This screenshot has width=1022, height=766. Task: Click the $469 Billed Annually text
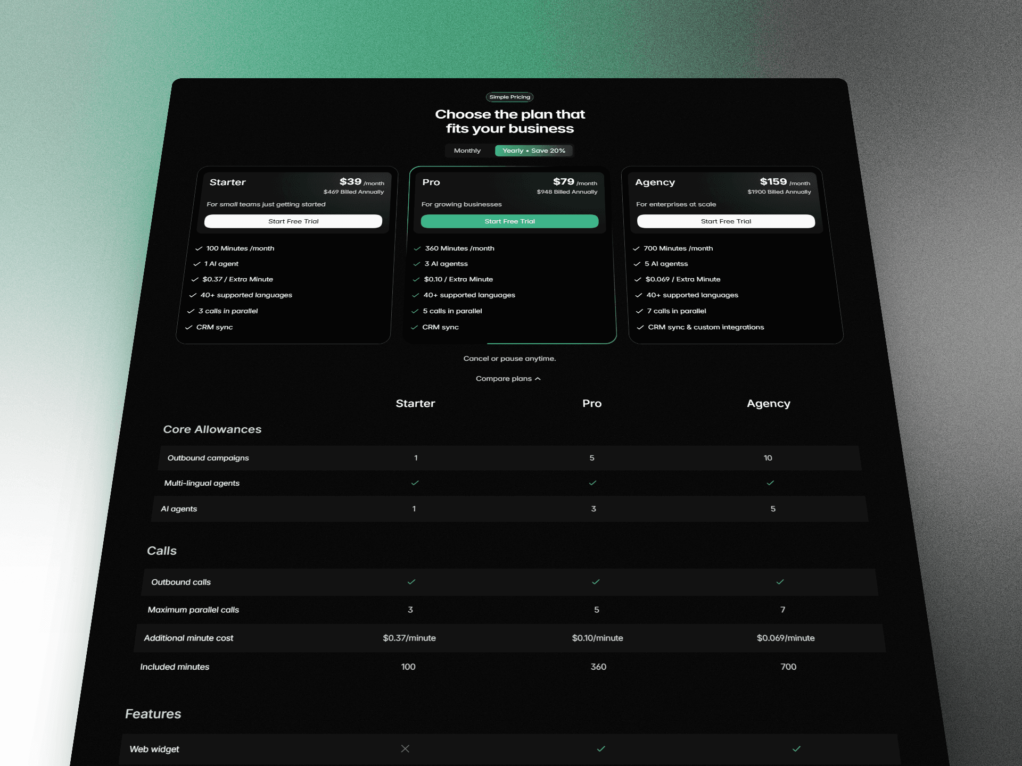pyautogui.click(x=353, y=192)
